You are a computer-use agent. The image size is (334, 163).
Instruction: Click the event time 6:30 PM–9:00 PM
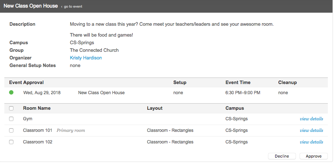(x=243, y=93)
